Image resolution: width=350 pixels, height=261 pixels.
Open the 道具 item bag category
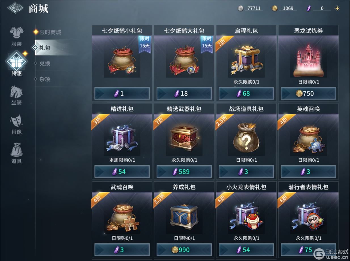pos(16,150)
